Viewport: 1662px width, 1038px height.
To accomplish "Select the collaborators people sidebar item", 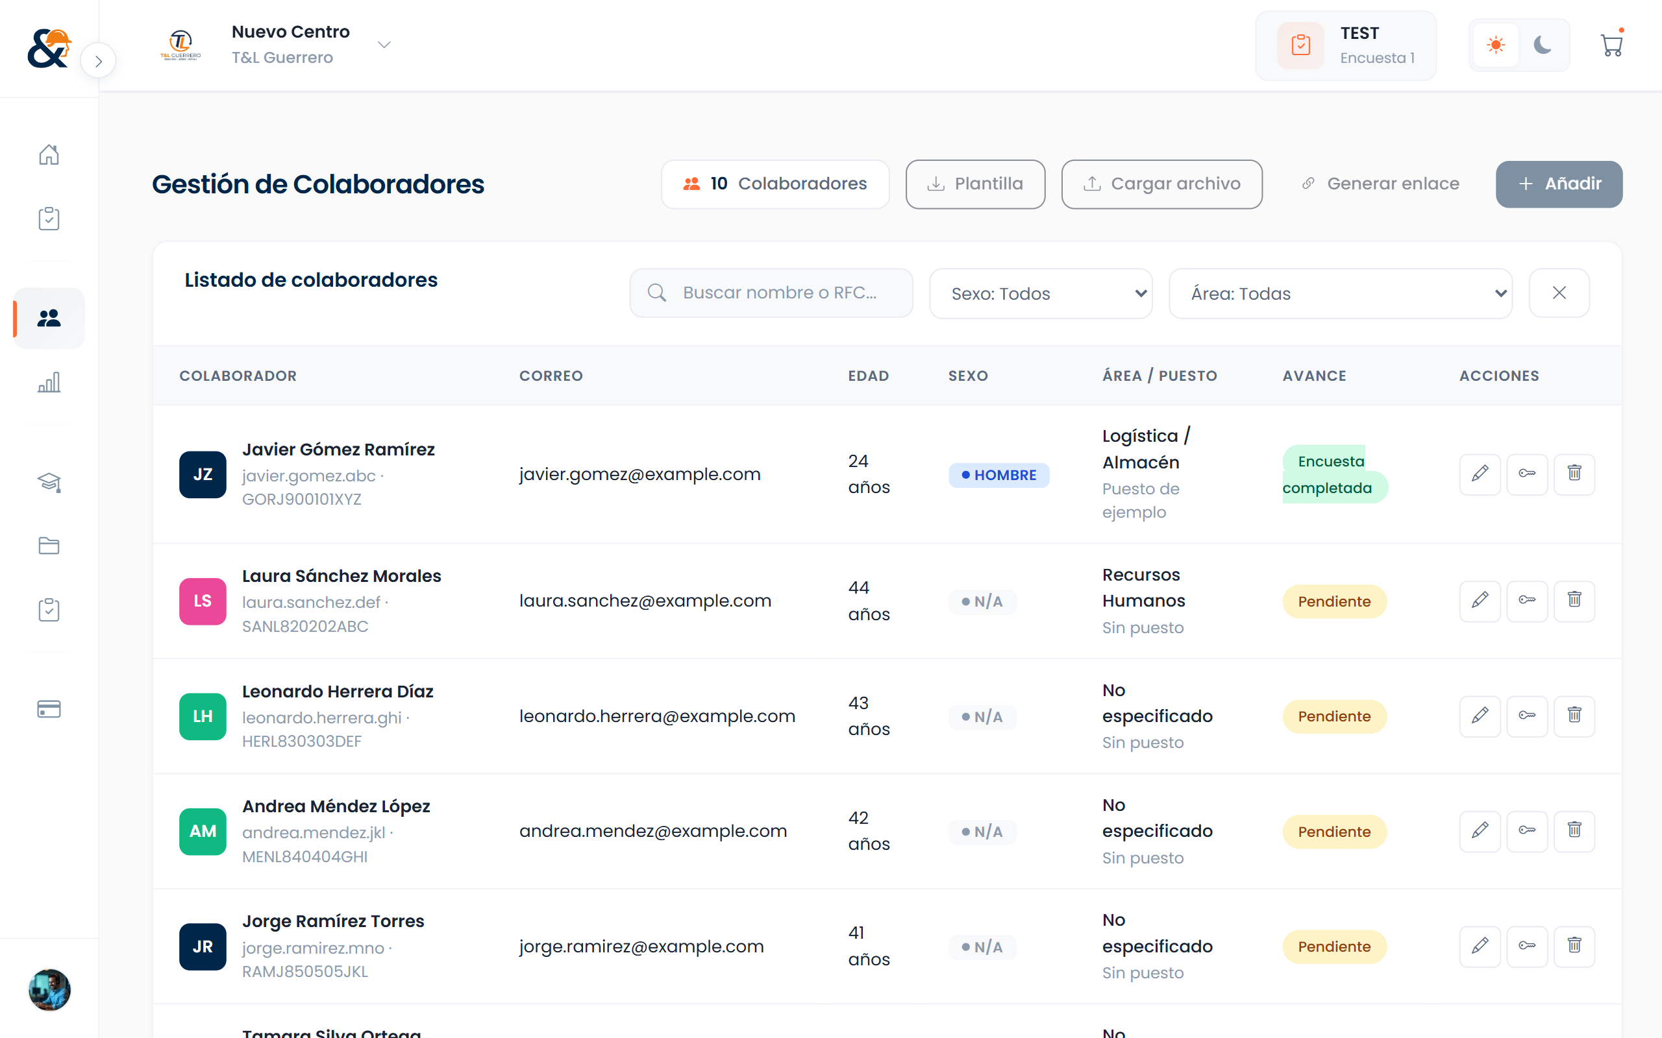I will (x=49, y=319).
